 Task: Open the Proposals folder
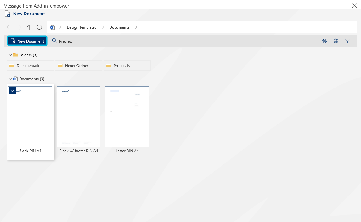click(x=127, y=65)
